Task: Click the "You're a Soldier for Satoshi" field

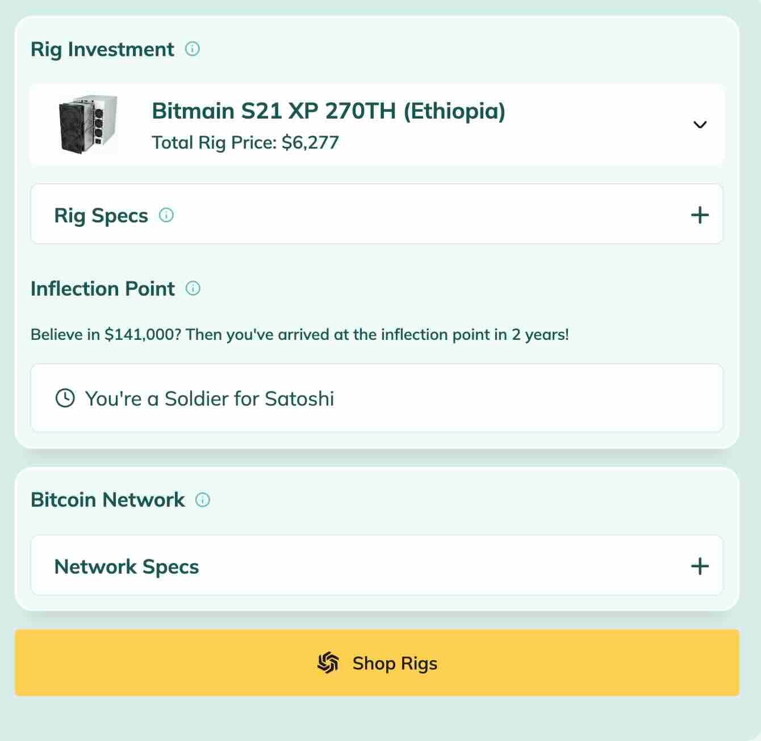Action: coord(376,398)
